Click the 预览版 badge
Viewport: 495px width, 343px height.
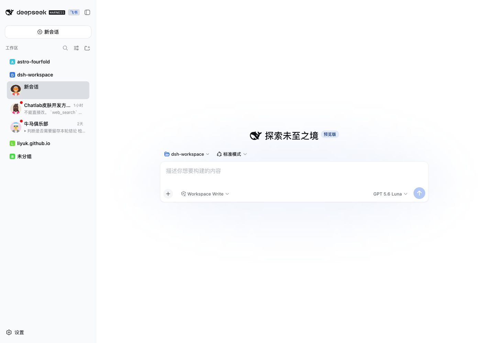(330, 134)
